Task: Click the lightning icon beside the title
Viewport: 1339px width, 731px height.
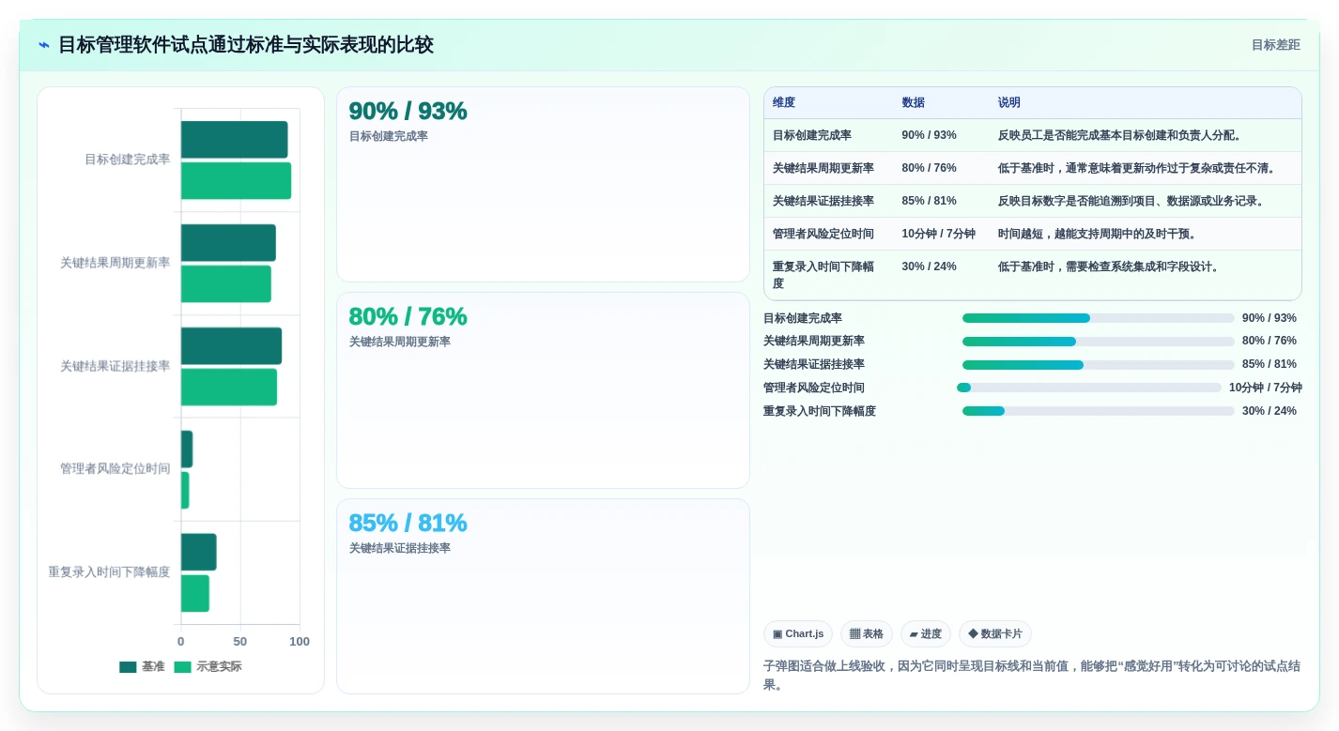Action: pos(44,45)
